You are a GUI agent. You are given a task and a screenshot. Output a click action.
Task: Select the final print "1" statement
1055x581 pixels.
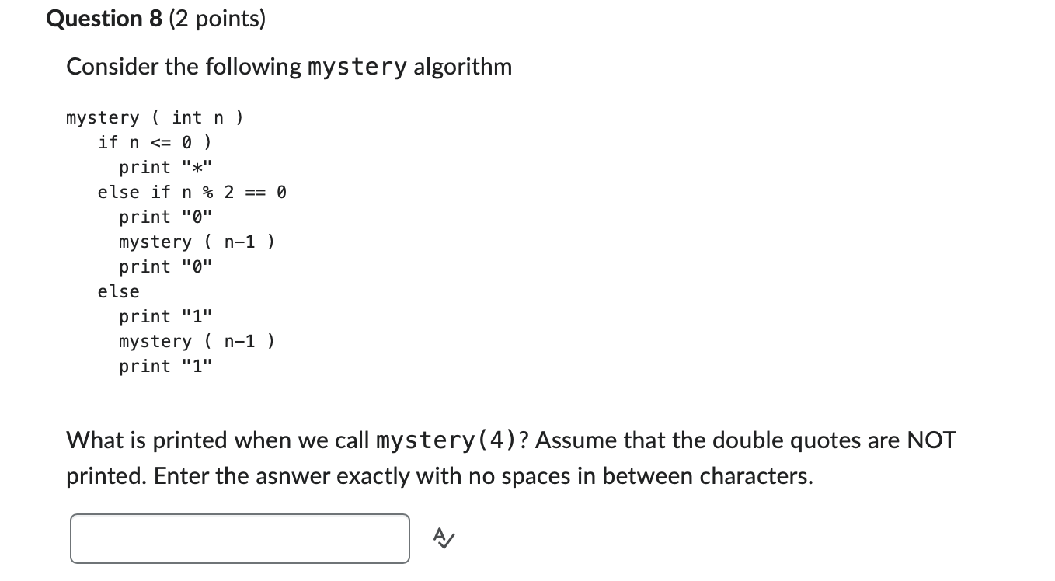point(165,366)
